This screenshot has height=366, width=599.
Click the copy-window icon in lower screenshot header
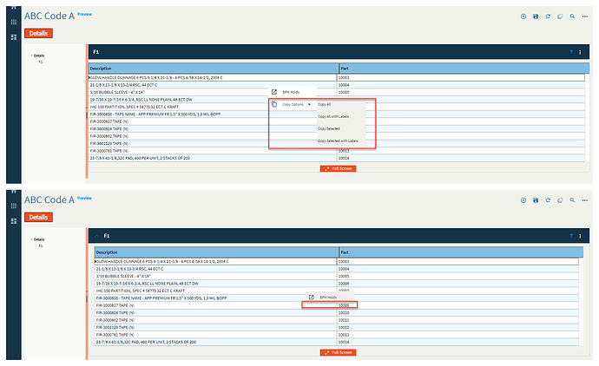560,200
